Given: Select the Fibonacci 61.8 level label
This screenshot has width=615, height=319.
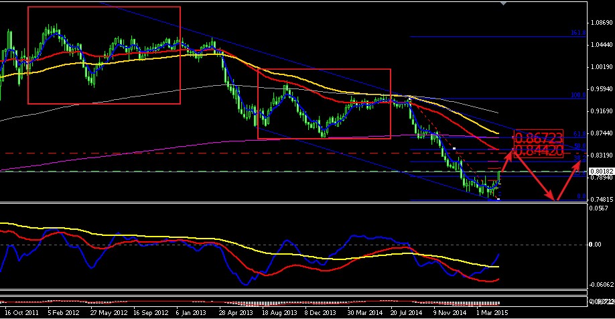Looking at the screenshot, I should [579, 134].
